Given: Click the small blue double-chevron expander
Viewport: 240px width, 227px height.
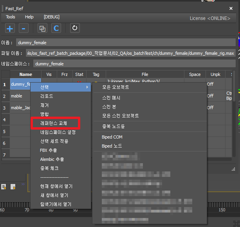Looking at the screenshot, I should (23, 184).
